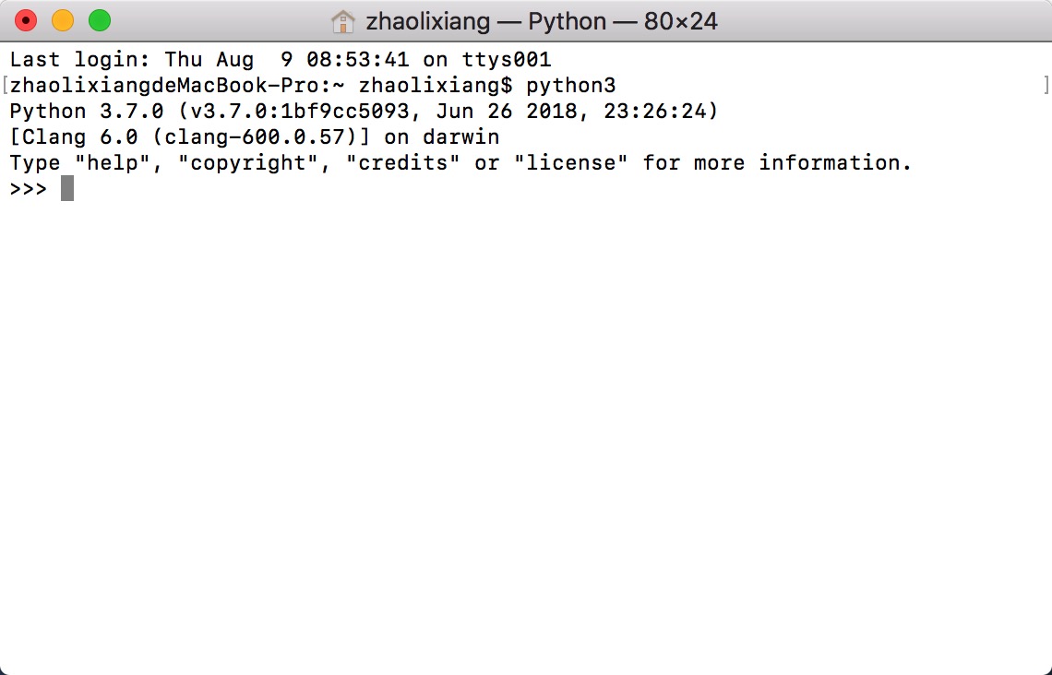This screenshot has width=1052, height=675.
Task: Click 'ttys001' in the login line
Action: coord(507,60)
